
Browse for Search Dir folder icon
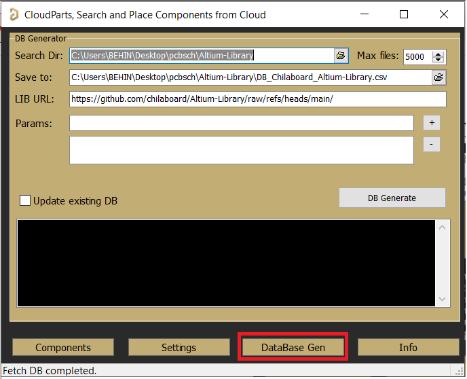(341, 56)
